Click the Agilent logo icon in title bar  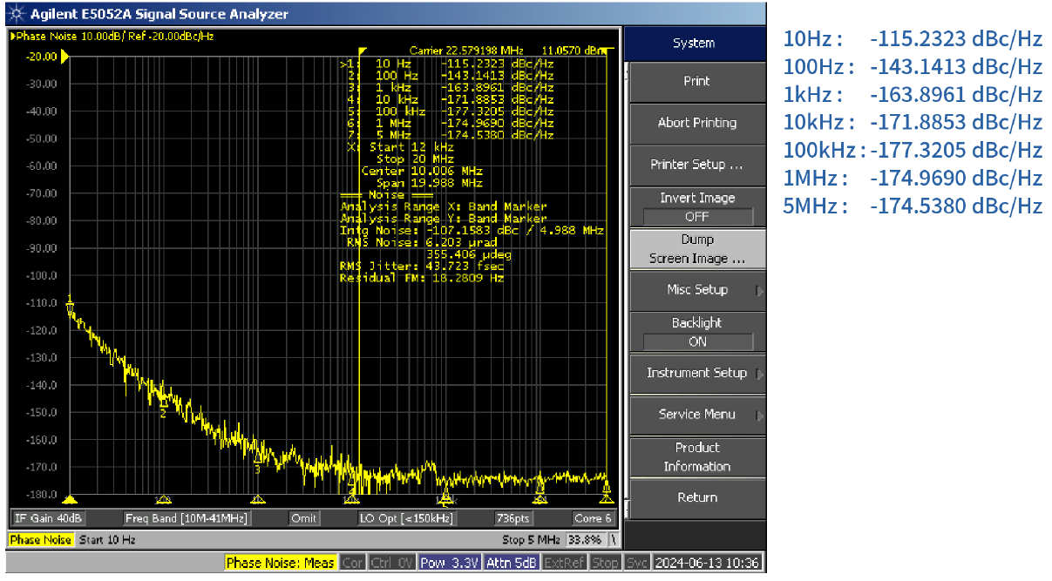point(17,15)
